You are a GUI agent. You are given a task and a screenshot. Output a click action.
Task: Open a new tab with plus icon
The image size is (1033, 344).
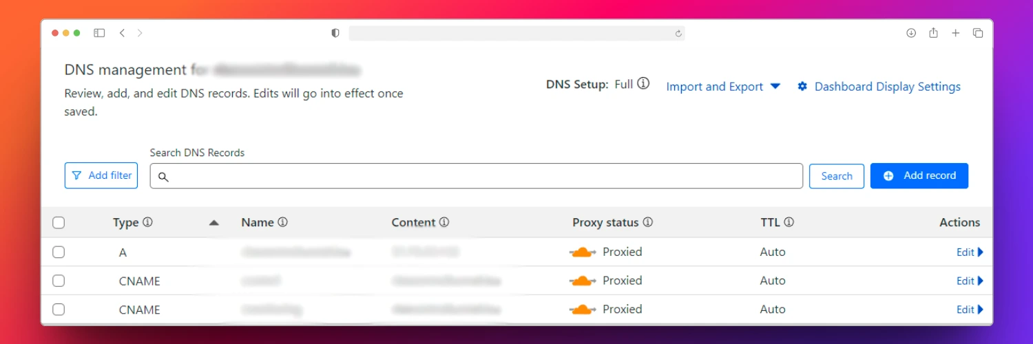point(955,33)
